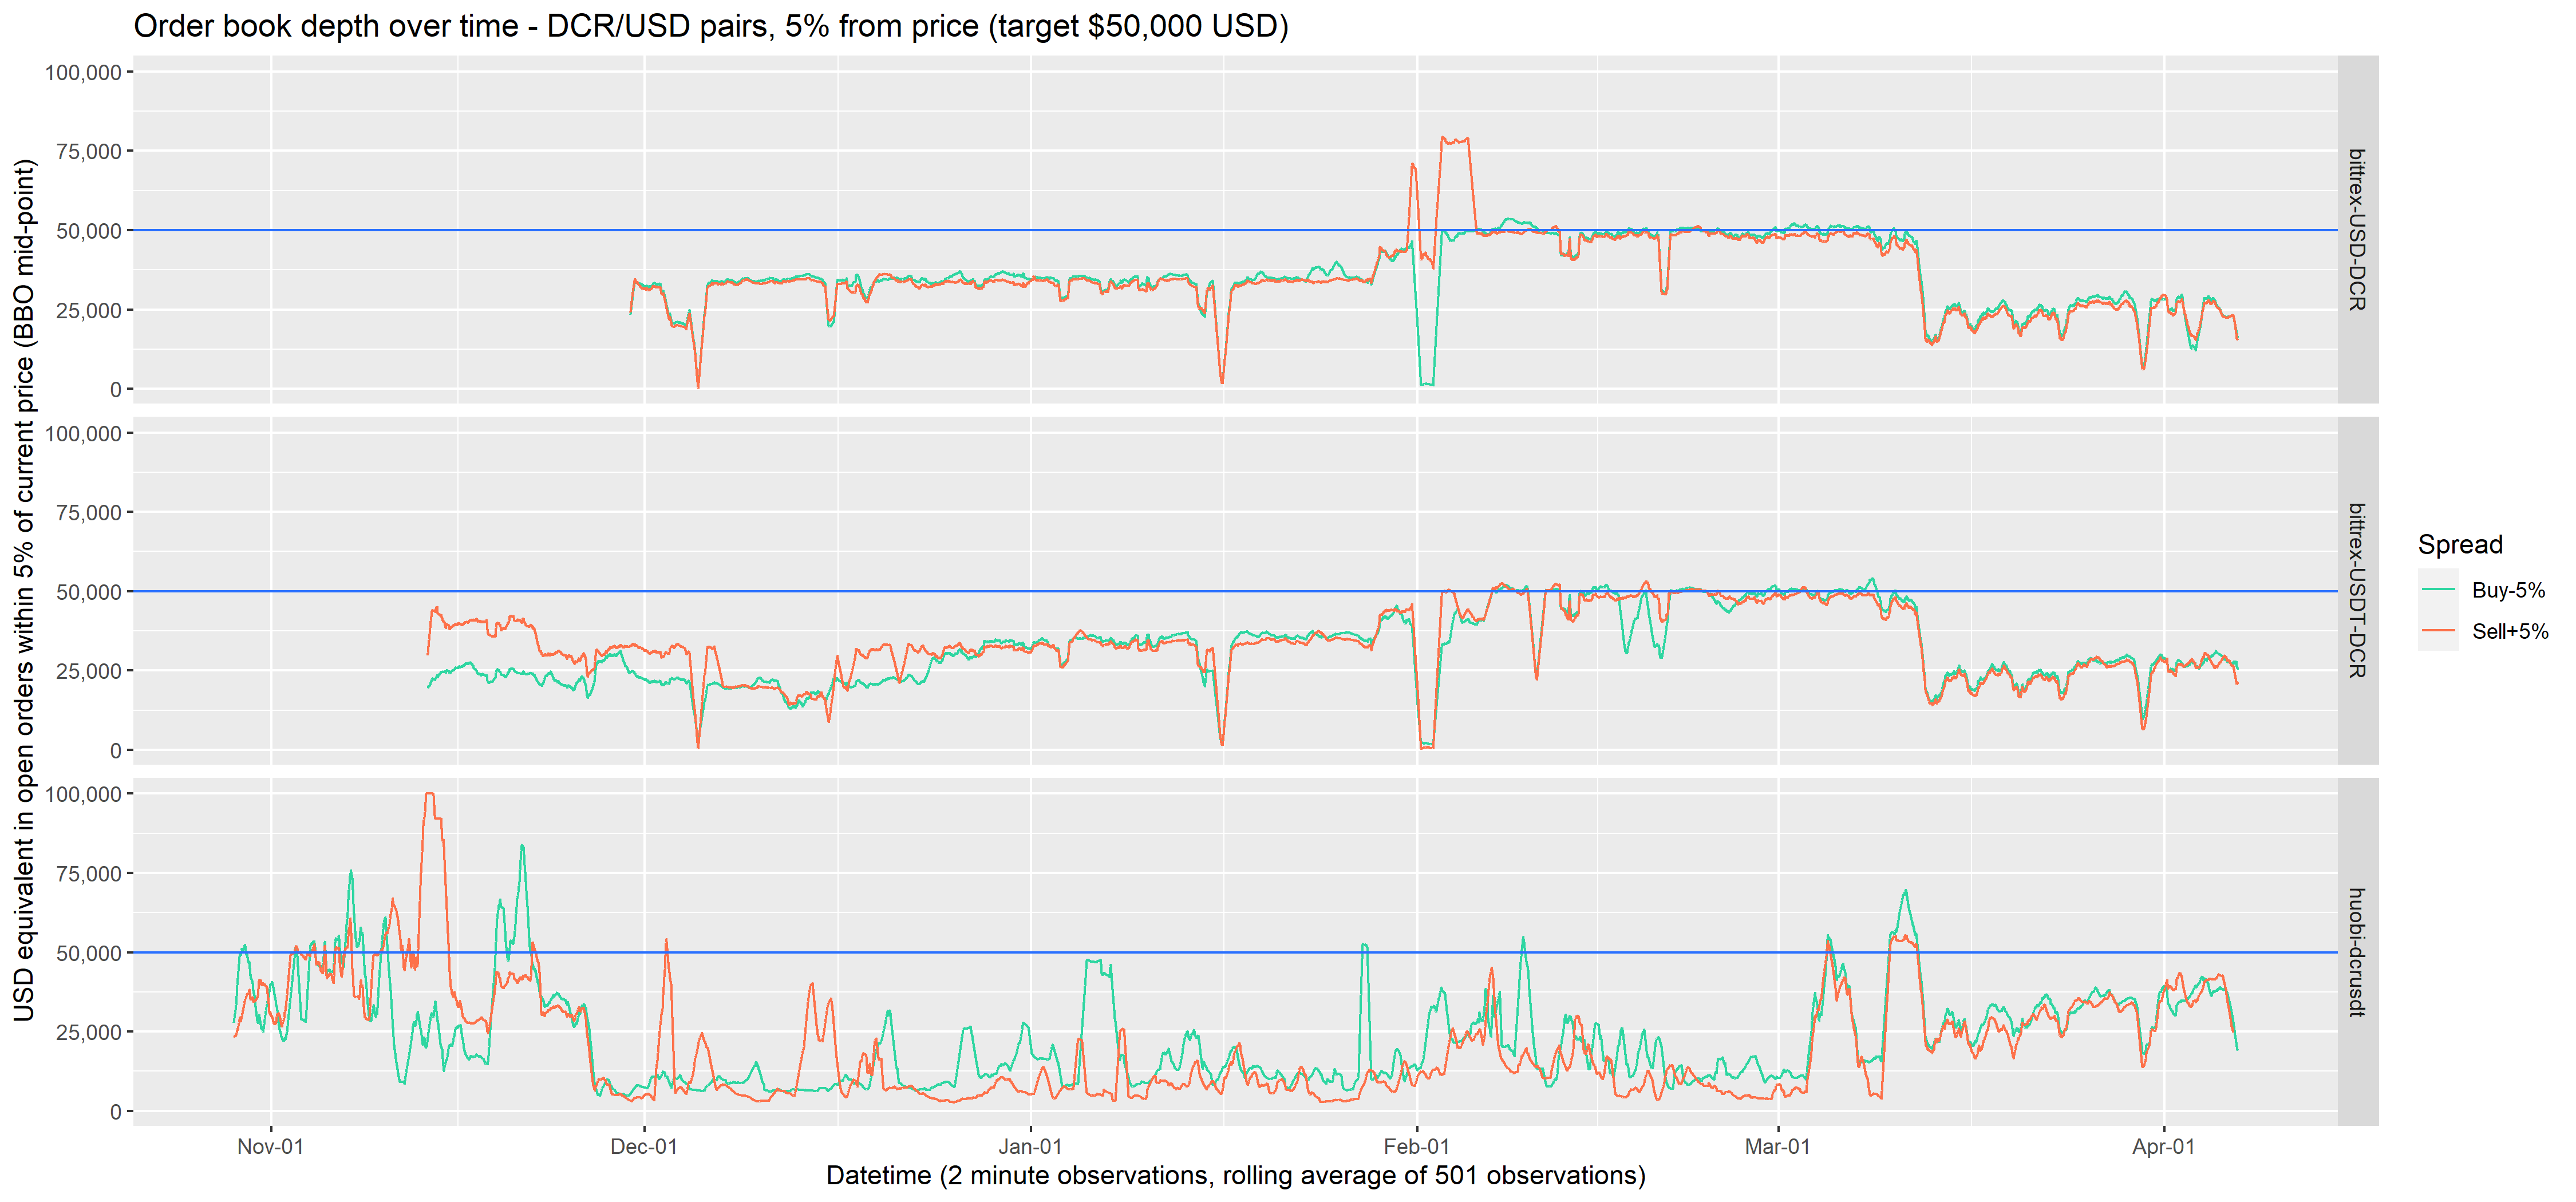The width and height of the screenshot is (2576, 1202).
Task: Select the Spread legend title
Action: (x=2460, y=545)
